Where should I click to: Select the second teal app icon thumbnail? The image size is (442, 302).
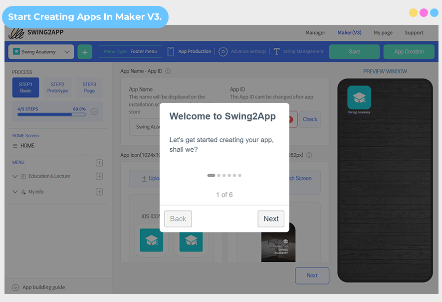pos(191,240)
